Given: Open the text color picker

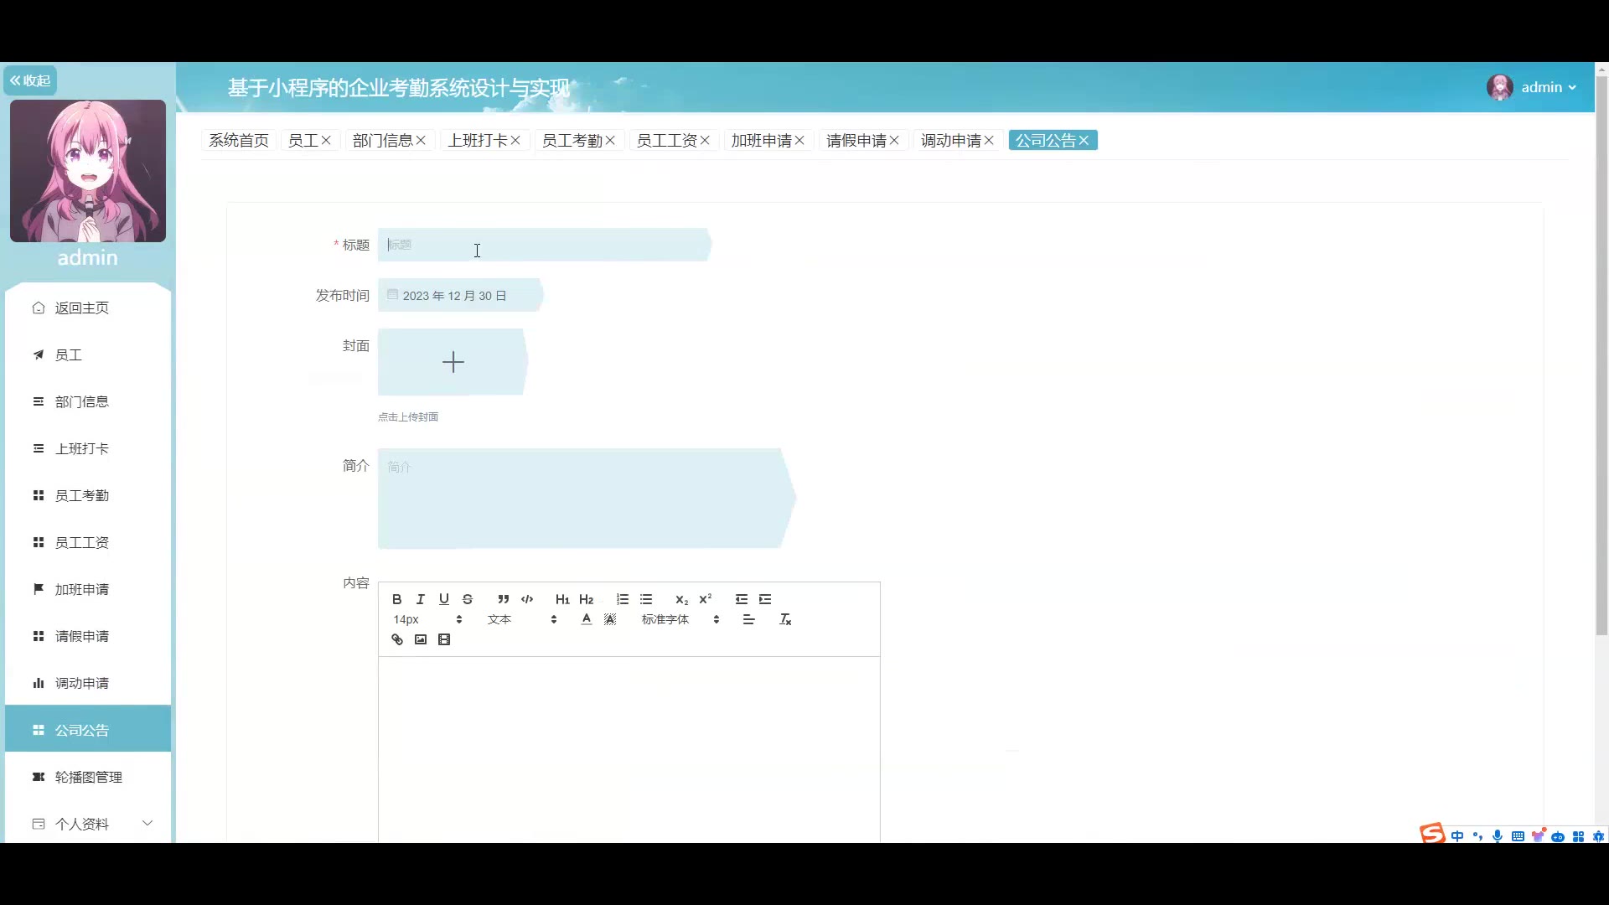Looking at the screenshot, I should click(x=587, y=619).
